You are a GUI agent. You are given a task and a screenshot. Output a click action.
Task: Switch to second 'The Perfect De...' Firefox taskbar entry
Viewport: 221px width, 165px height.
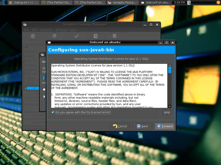[x=90, y=2]
